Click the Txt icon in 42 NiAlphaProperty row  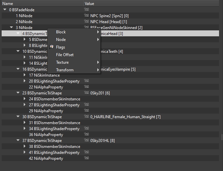coord(87,158)
